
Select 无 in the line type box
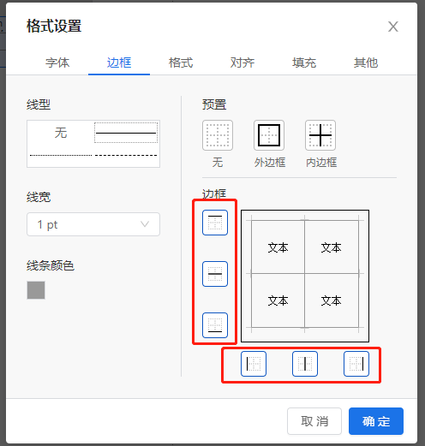click(x=61, y=133)
